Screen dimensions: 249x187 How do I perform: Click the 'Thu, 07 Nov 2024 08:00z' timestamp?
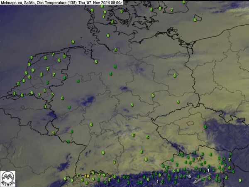pos(100,2)
